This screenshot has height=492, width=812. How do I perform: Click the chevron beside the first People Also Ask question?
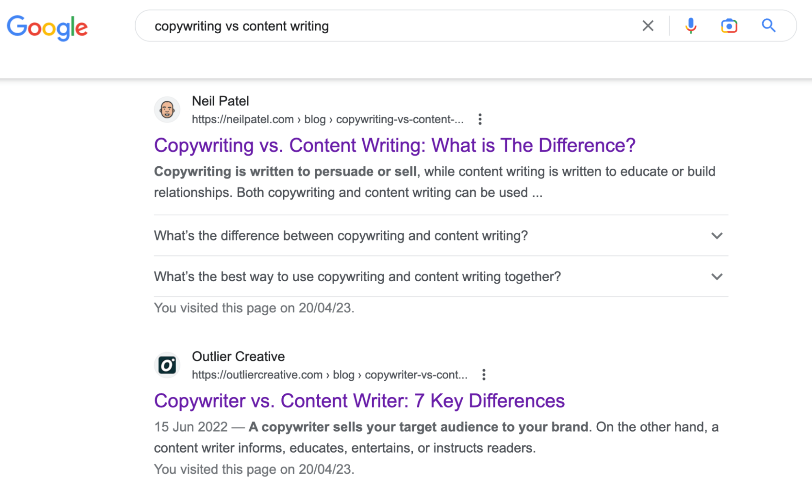click(717, 235)
